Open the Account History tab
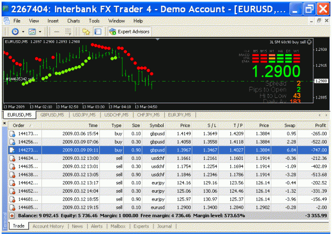Screen dimensions: 332x234 click(x=48, y=226)
